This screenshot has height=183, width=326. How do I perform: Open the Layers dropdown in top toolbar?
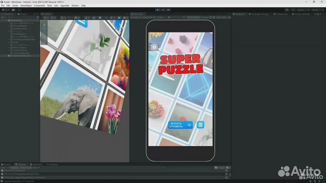(x=303, y=10)
